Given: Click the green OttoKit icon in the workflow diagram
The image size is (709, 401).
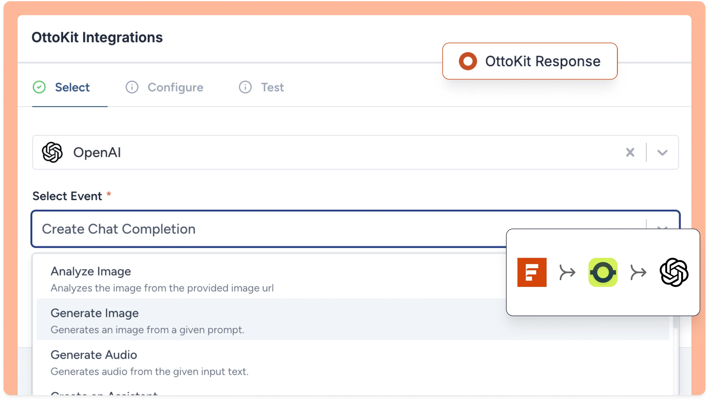Looking at the screenshot, I should coord(603,272).
